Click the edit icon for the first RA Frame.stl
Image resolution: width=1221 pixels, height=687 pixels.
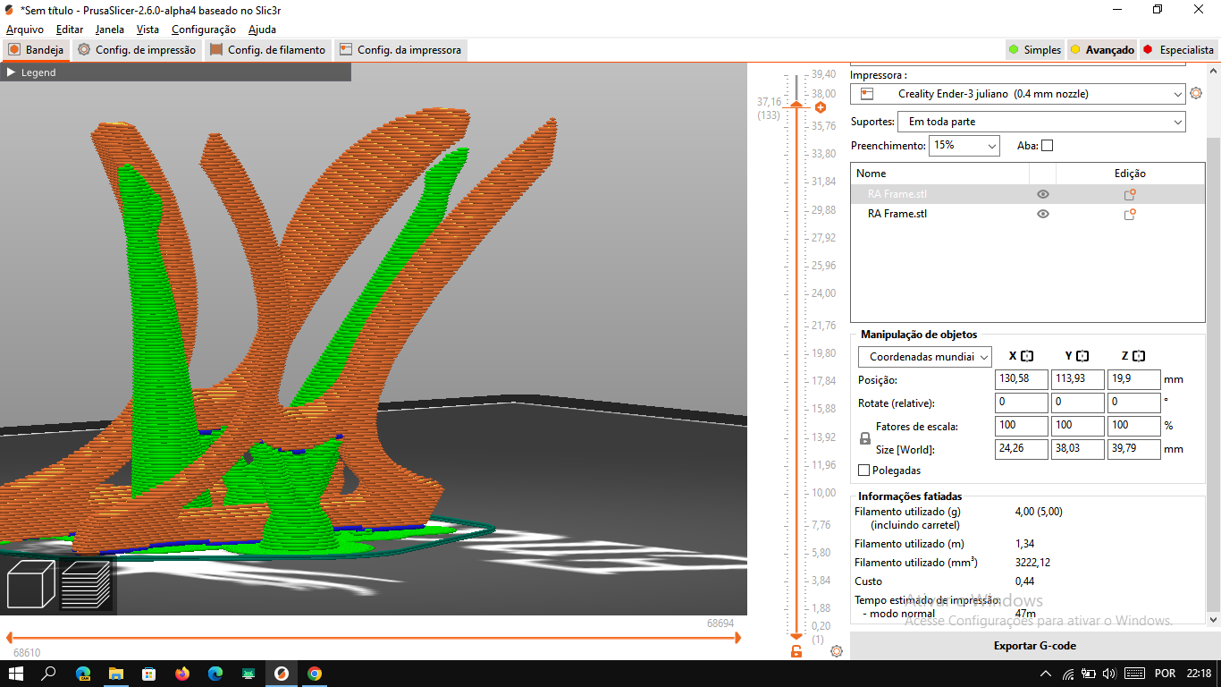pos(1130,194)
